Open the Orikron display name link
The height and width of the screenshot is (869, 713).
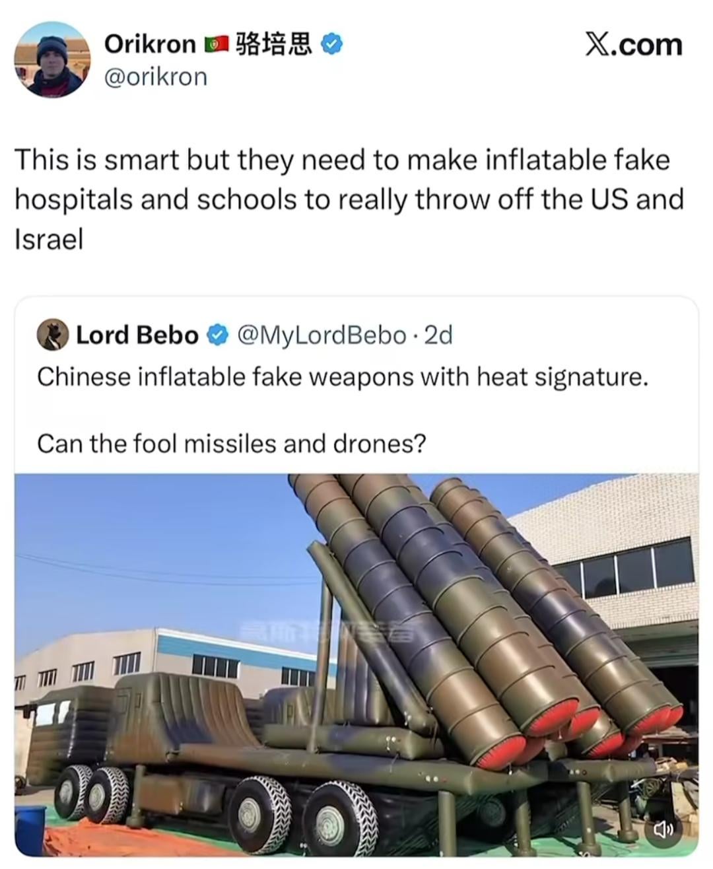point(150,44)
